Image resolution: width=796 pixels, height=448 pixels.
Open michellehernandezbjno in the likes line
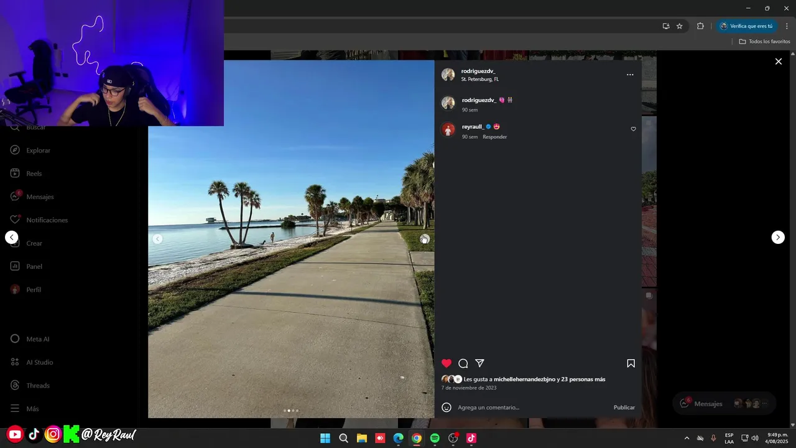524,380
